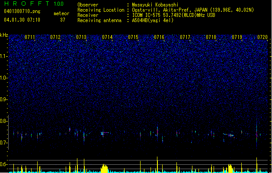Viewport: 272px width, 173px height.
Task: Select the file name 0401300710.png
Action: pos(22,11)
